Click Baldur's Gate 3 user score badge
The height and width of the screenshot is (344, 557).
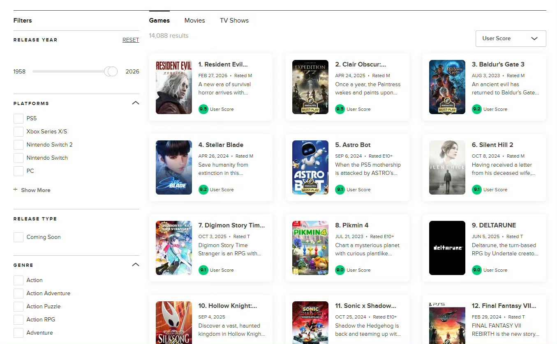pos(476,109)
